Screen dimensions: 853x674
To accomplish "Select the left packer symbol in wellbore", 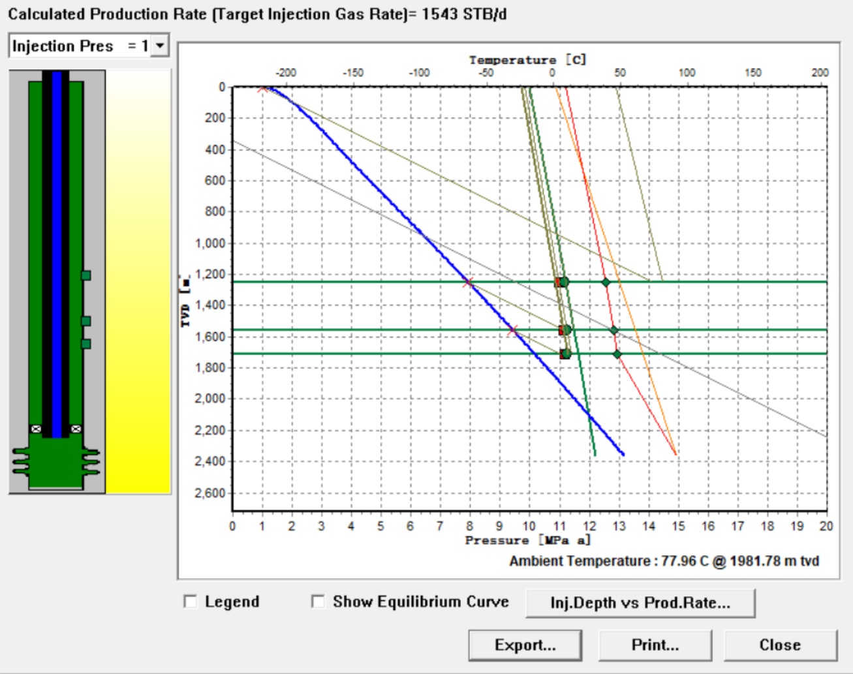I will pyautogui.click(x=37, y=429).
